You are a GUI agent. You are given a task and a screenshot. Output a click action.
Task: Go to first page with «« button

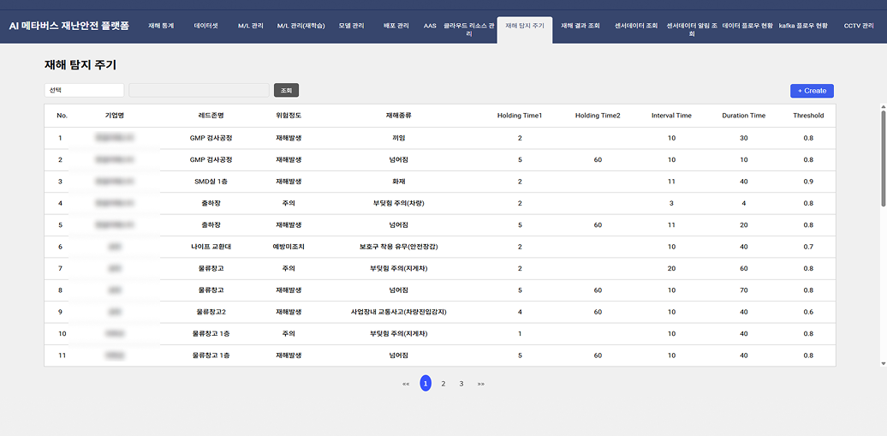[406, 384]
